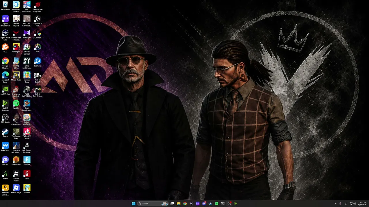Open the Windows Start menu
The height and width of the screenshot is (207, 369).
tap(133, 204)
